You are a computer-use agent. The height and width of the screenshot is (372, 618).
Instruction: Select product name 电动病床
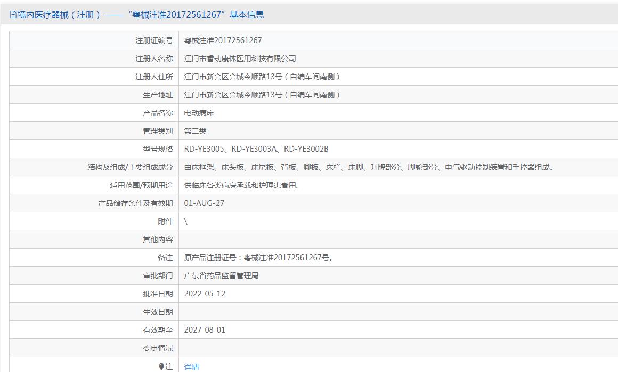(199, 113)
